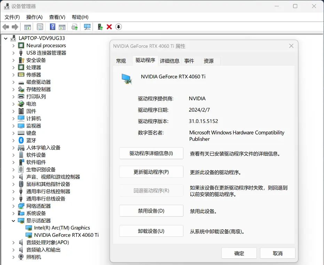Close the NVIDIA properties dialog

pyautogui.click(x=291, y=46)
